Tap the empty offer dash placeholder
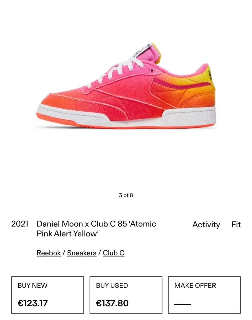The image size is (252, 320). pyautogui.click(x=183, y=304)
